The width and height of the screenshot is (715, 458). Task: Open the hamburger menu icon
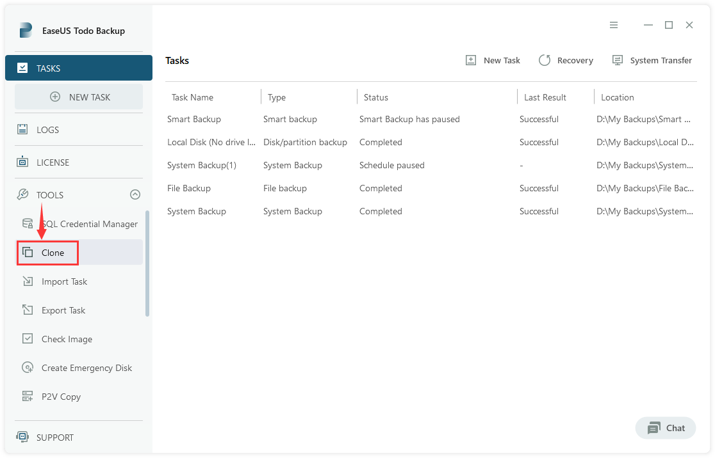pos(614,25)
